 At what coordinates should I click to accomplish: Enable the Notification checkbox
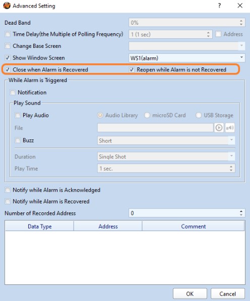point(13,92)
